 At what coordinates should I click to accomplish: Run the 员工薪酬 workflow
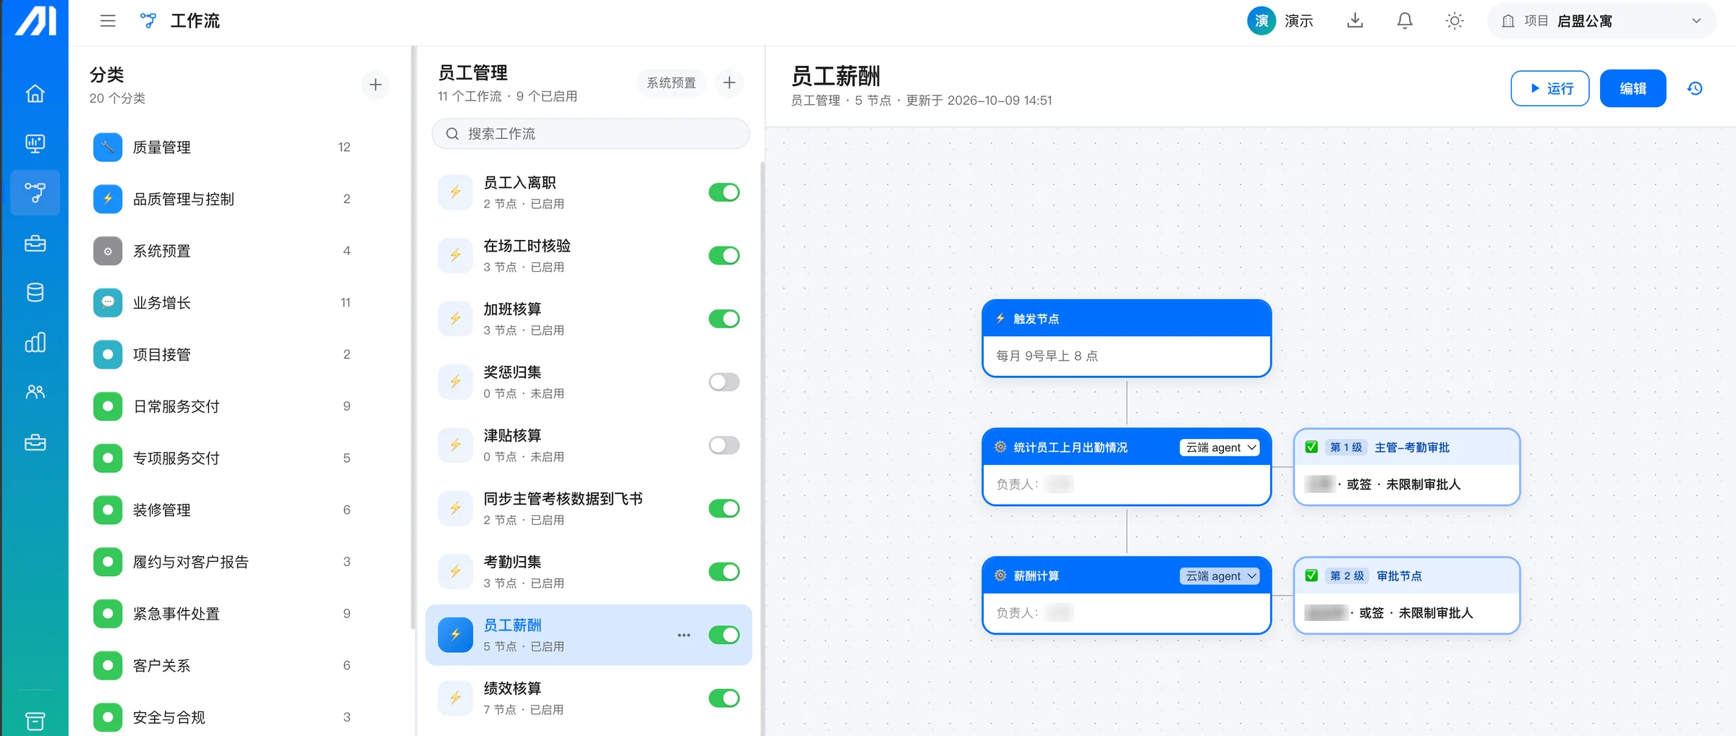(x=1549, y=88)
